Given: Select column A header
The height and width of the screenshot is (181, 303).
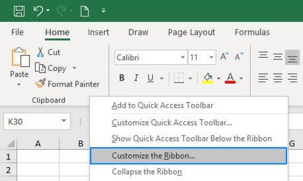Looking at the screenshot, I should [x=38, y=143].
